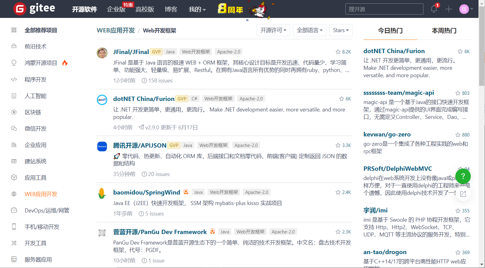The image size is (485, 268).
Task: Open the 企业版 nav item
Action: click(116, 9)
